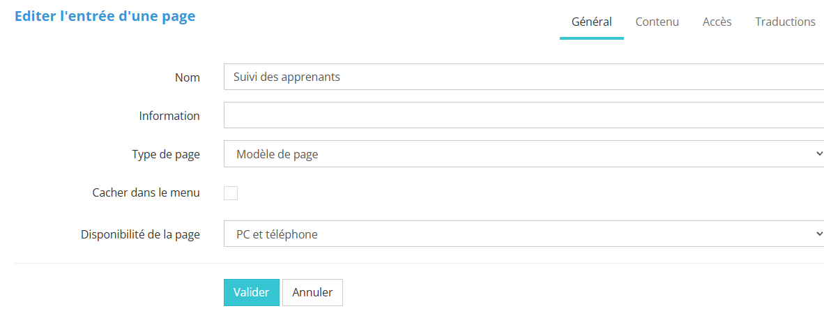The width and height of the screenshot is (824, 311).
Task: Select the Général tab
Action: [x=591, y=22]
